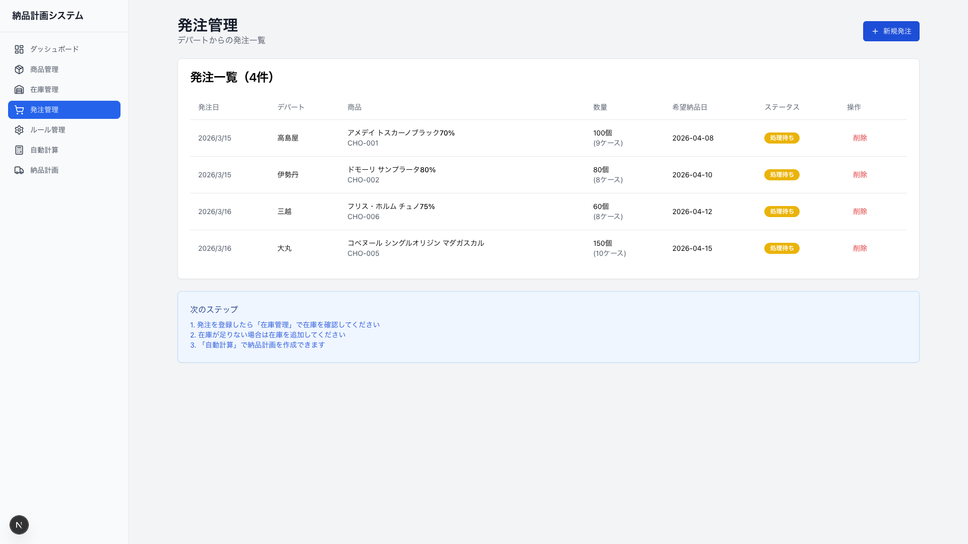Select the 発注管理 shopping cart icon
The image size is (968, 544).
coord(19,110)
